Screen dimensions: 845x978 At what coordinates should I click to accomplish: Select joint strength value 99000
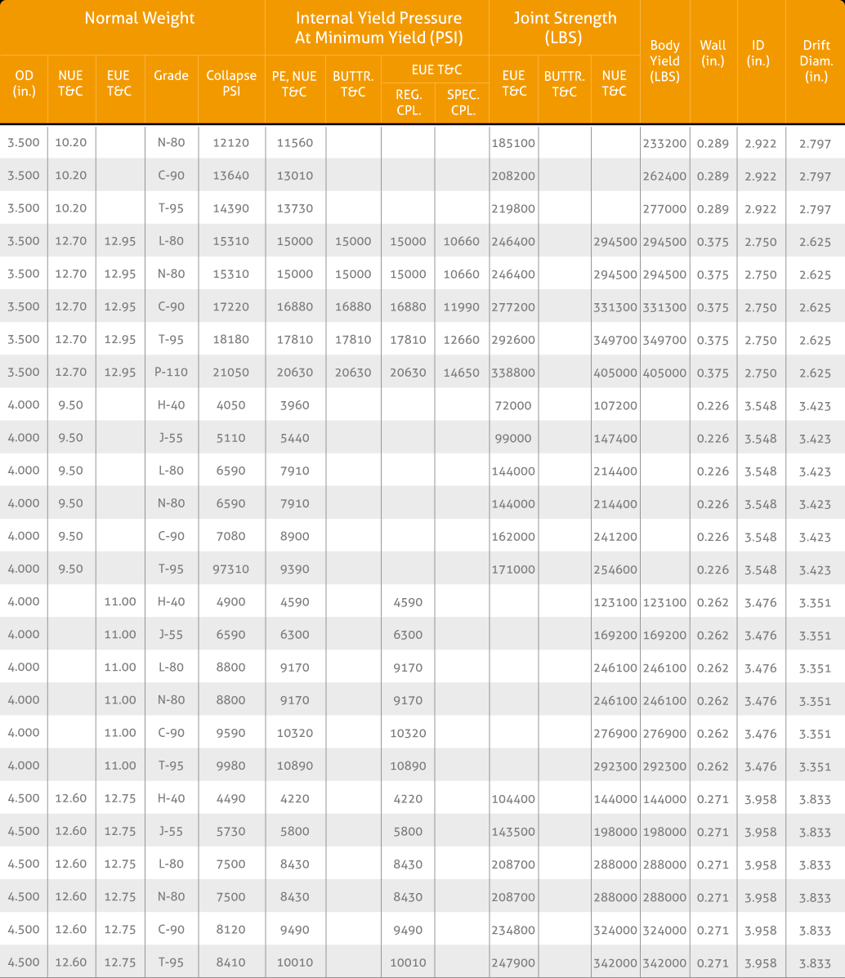click(513, 439)
